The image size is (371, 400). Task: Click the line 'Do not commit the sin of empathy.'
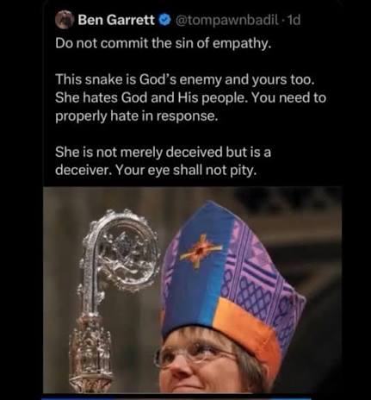164,44
